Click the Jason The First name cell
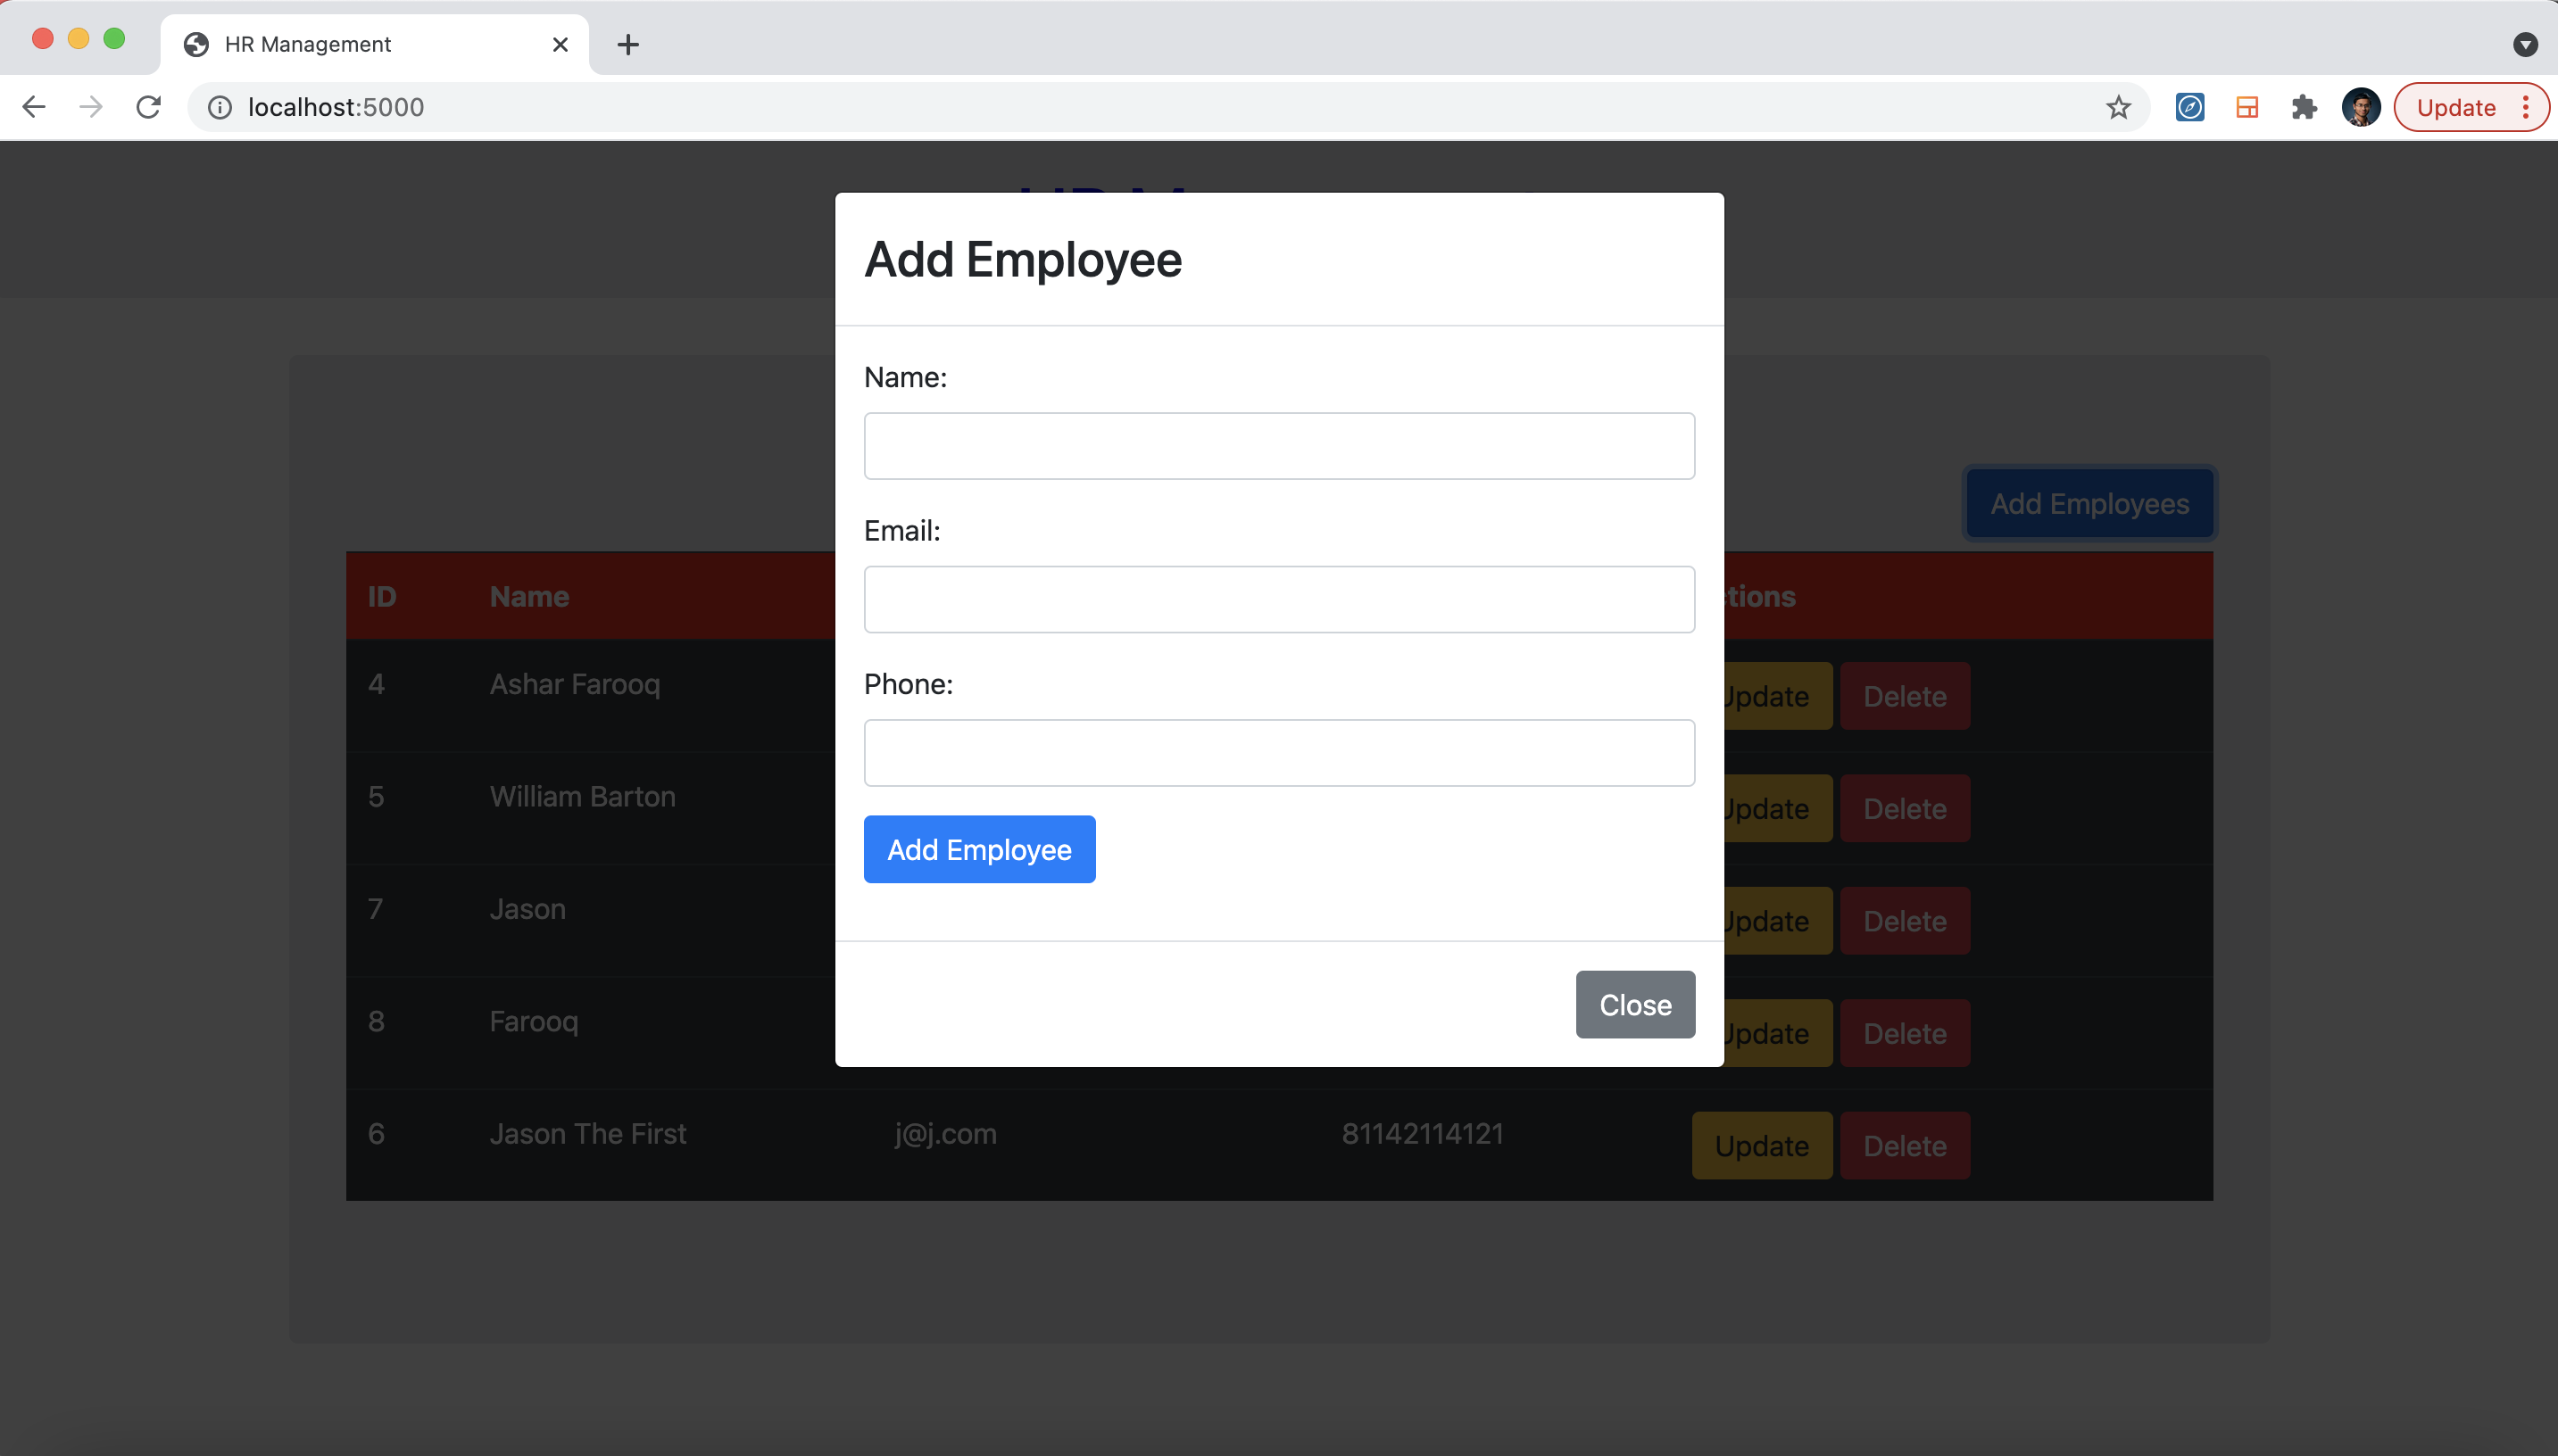 tap(587, 1134)
